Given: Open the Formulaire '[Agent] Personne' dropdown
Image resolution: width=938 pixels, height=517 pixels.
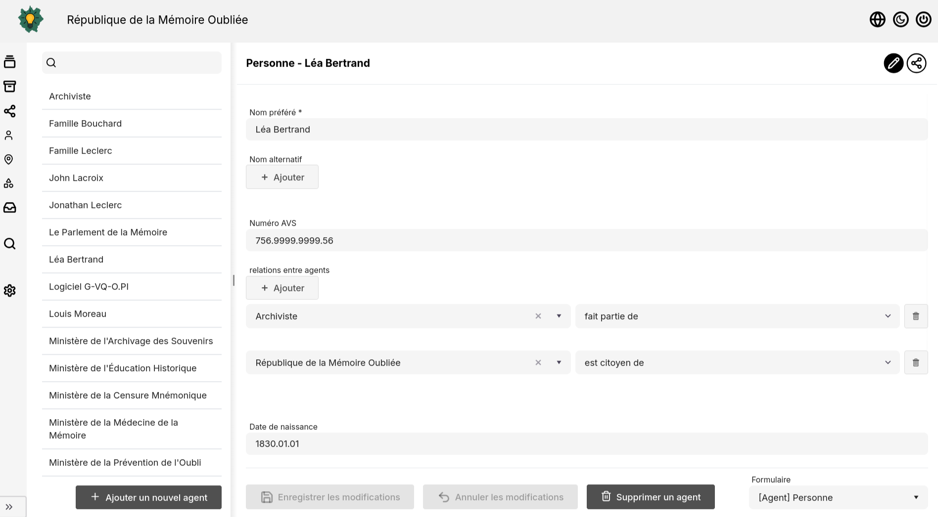Looking at the screenshot, I should [838, 498].
